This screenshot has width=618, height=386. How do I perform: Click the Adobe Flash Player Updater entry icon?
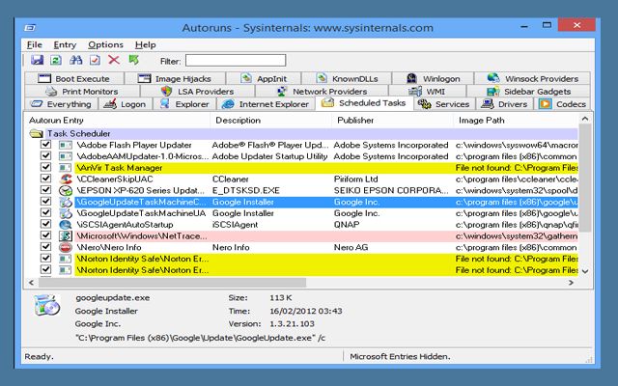pos(66,145)
